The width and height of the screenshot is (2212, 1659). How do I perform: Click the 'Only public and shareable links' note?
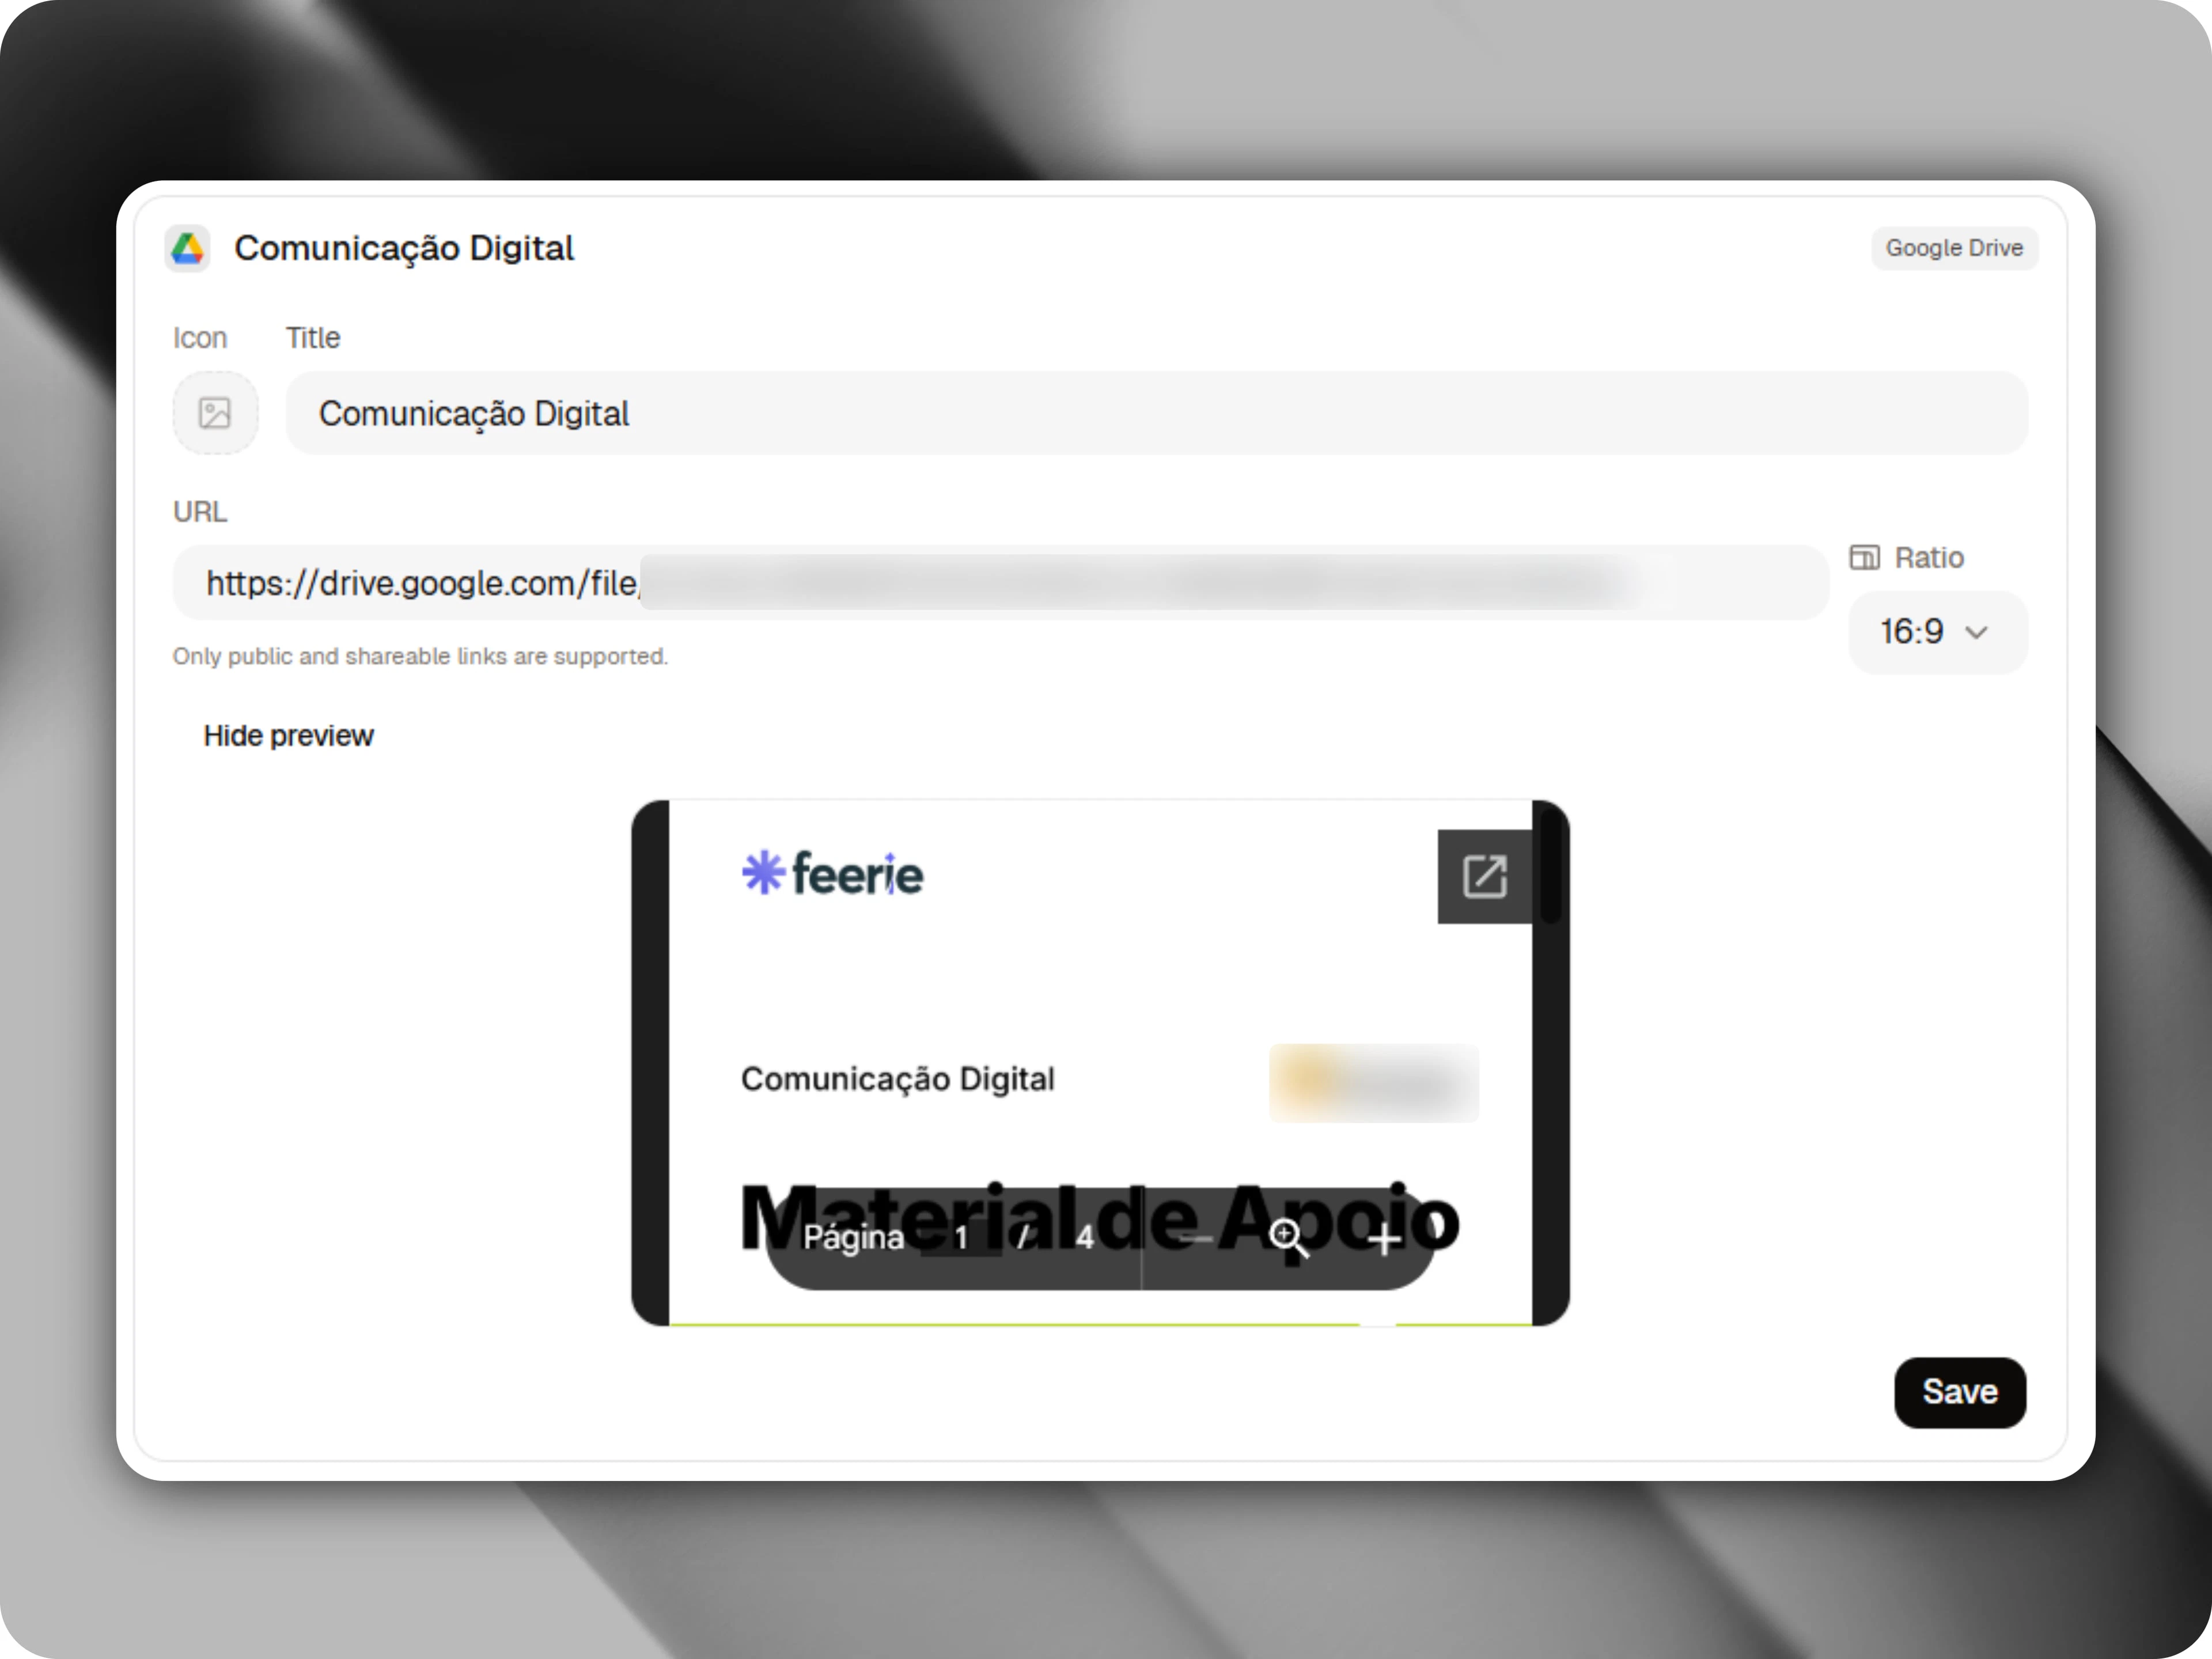[x=420, y=656]
